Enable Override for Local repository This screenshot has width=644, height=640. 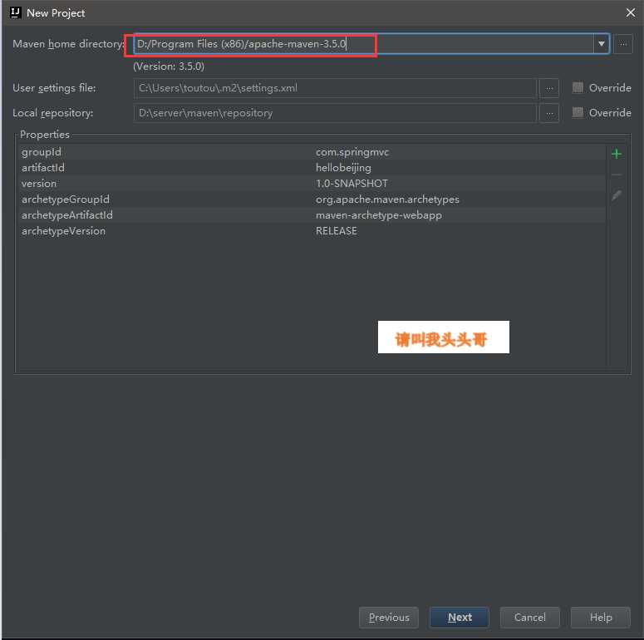tap(578, 112)
